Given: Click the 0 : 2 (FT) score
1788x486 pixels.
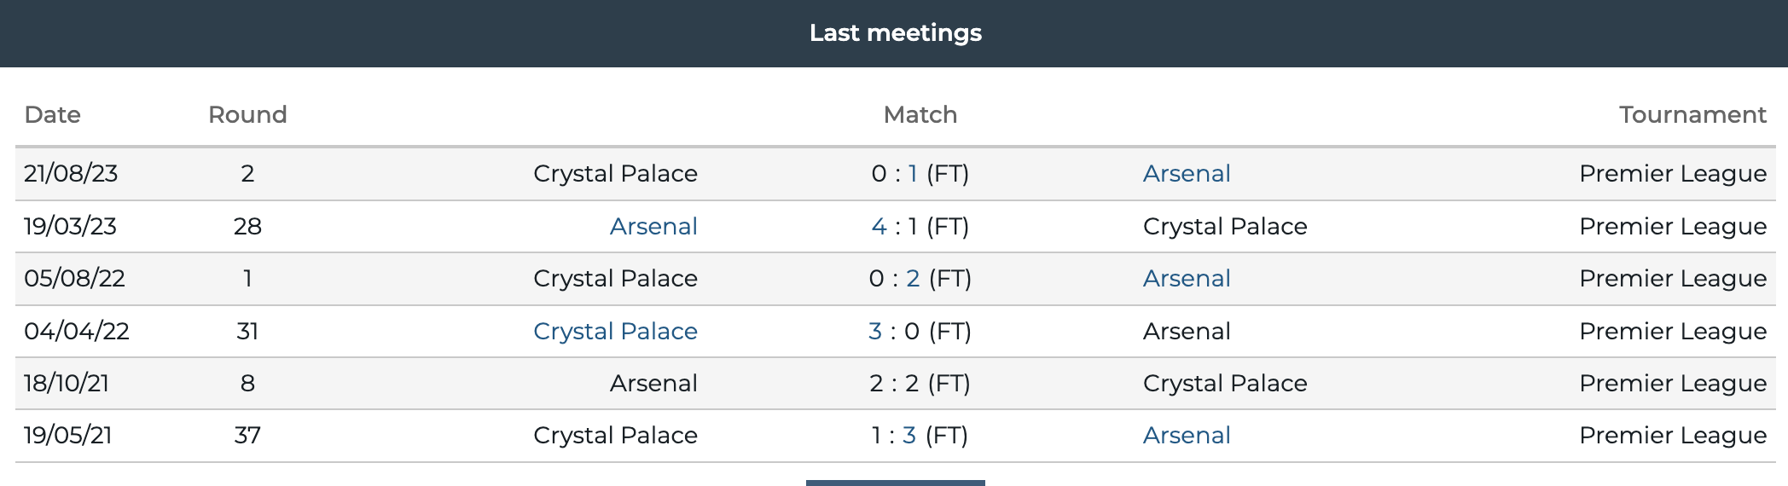Looking at the screenshot, I should tap(920, 278).
